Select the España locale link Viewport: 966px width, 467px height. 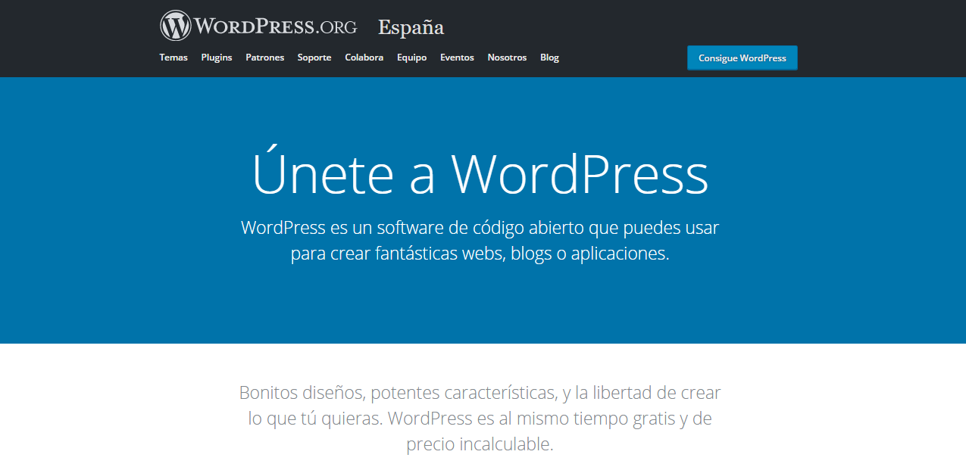(410, 27)
